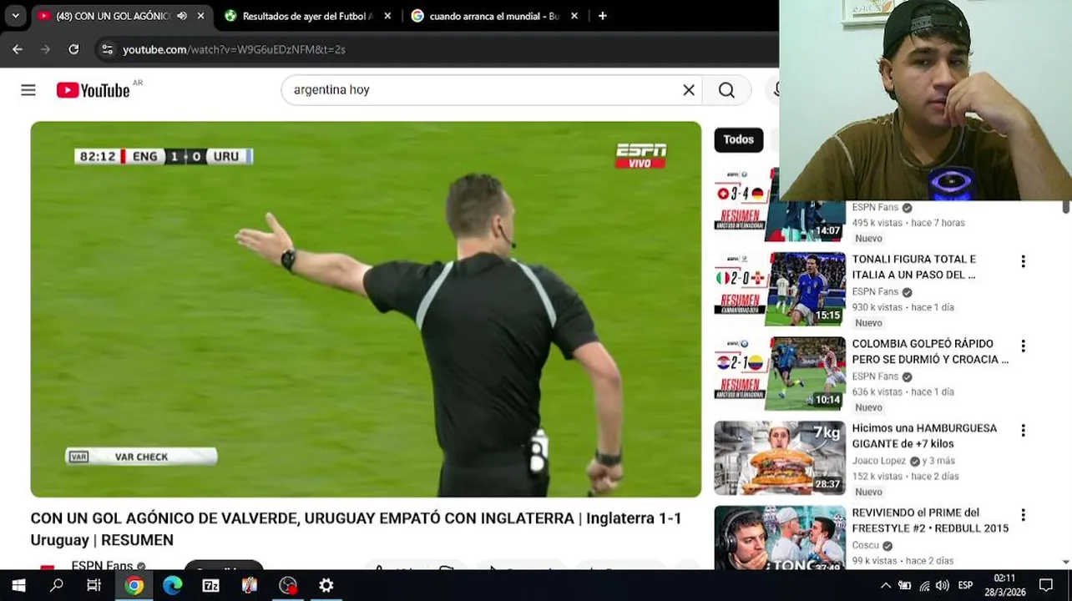Open 7-Zip from the taskbar
Viewport: 1072px width, 601px height.
pos(210,585)
